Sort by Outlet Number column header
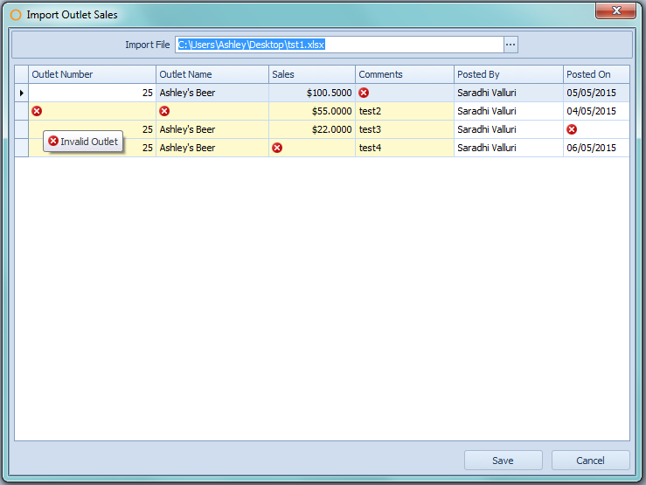Screen dimensions: 646x485 92,74
